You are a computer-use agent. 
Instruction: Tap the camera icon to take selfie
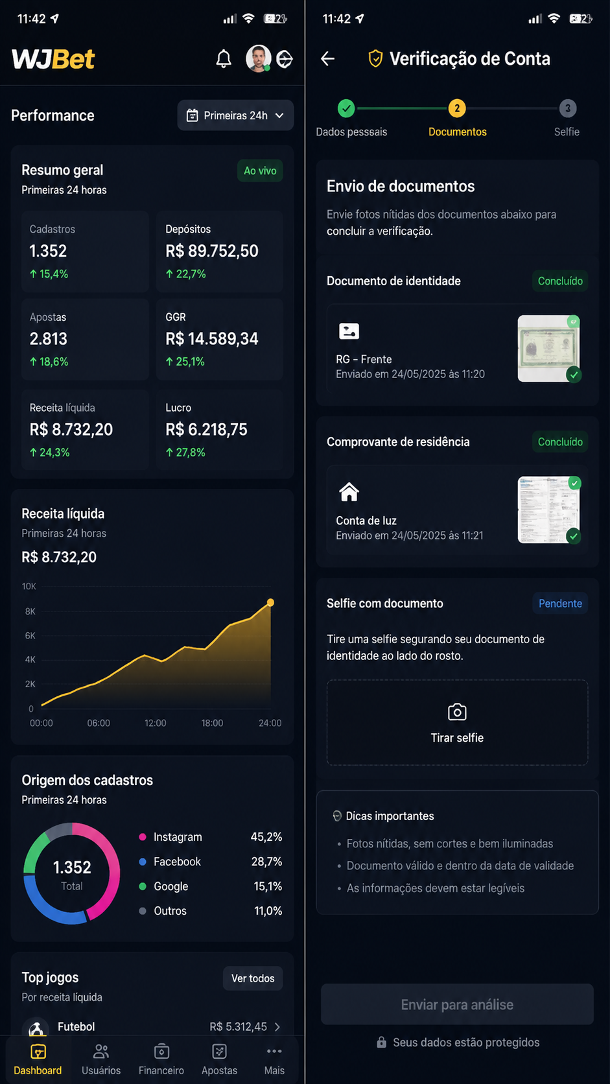click(457, 712)
